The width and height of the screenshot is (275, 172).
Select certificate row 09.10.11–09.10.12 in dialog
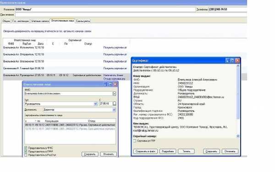point(70,125)
